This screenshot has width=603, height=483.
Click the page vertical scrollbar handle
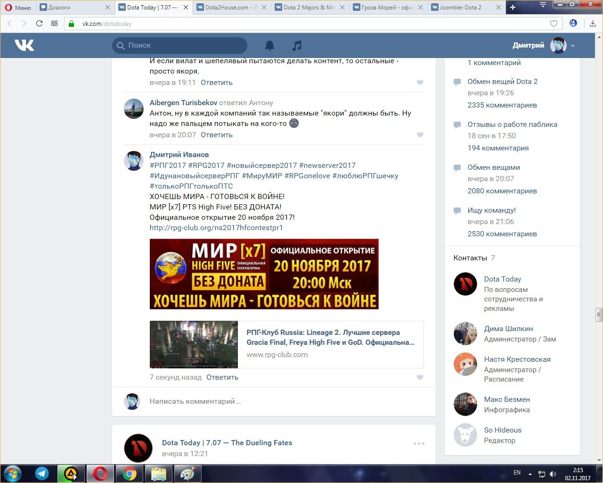point(599,315)
